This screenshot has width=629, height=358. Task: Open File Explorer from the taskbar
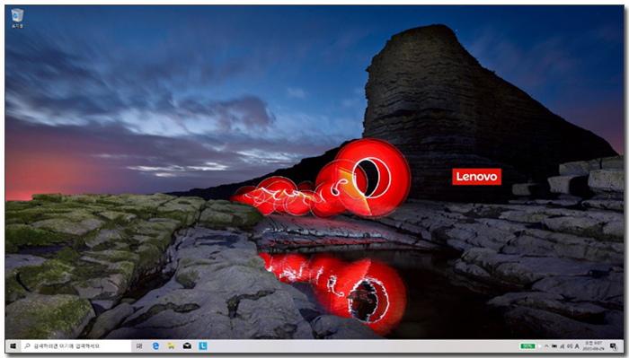pos(172,346)
